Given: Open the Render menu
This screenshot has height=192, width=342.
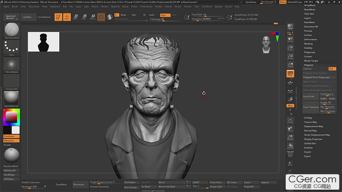Looking at the screenshot, I should click(159, 7).
